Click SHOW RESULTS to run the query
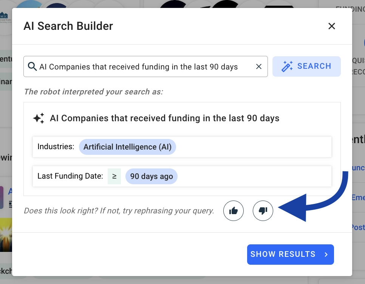 (x=290, y=254)
